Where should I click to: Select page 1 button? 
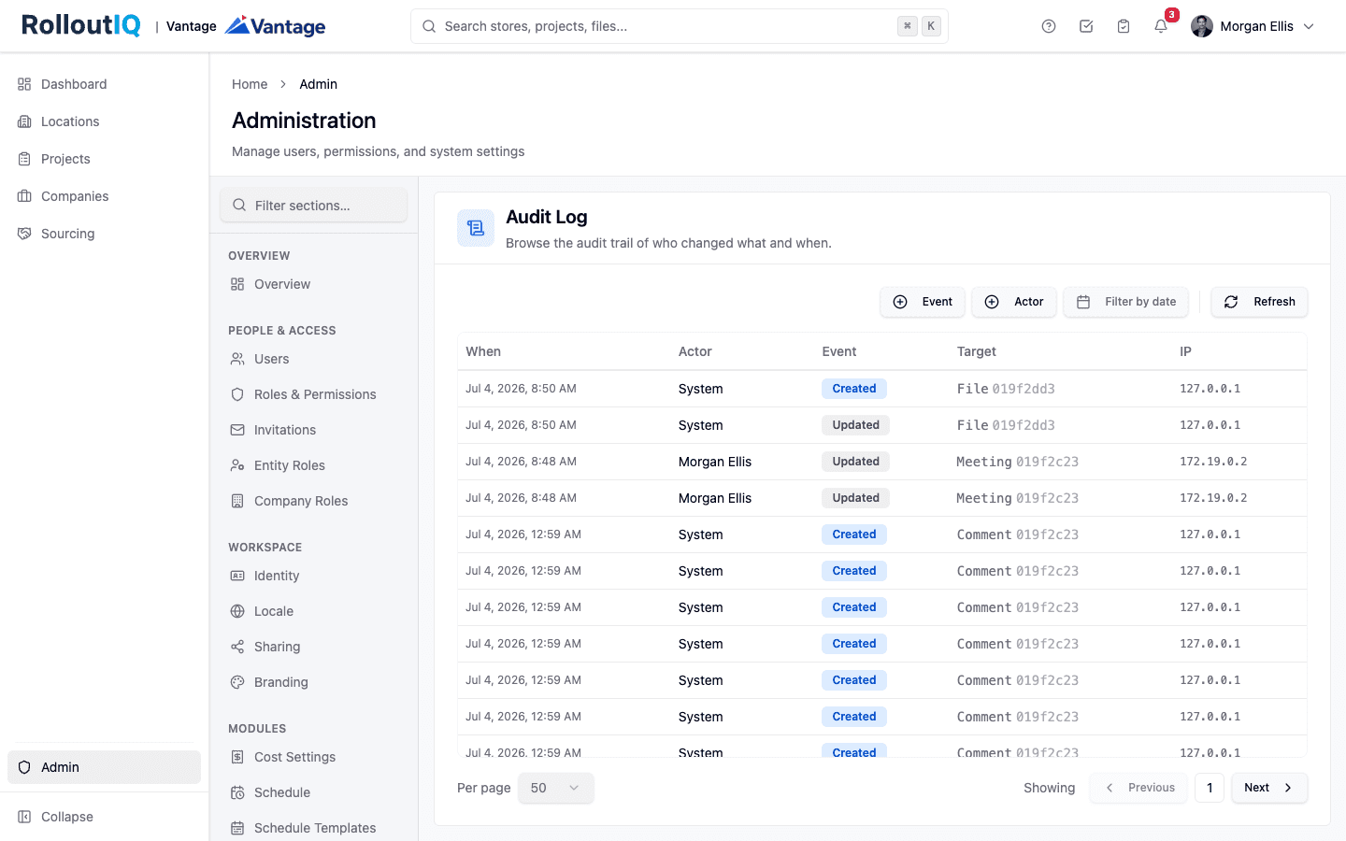(1210, 788)
